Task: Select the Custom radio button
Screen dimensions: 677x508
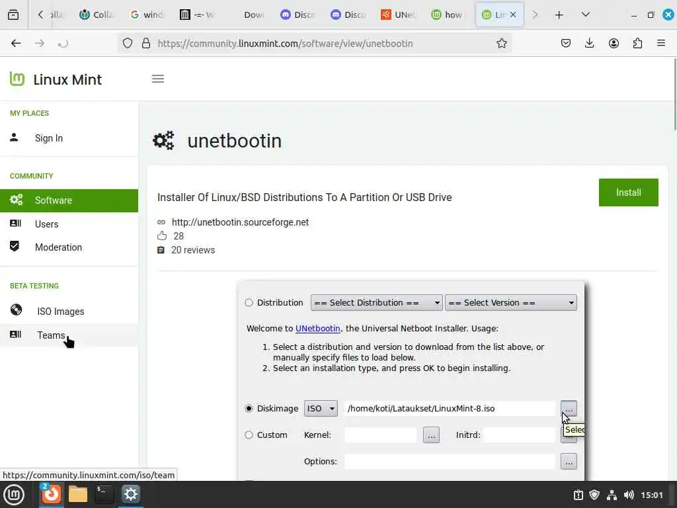Action: (249, 435)
